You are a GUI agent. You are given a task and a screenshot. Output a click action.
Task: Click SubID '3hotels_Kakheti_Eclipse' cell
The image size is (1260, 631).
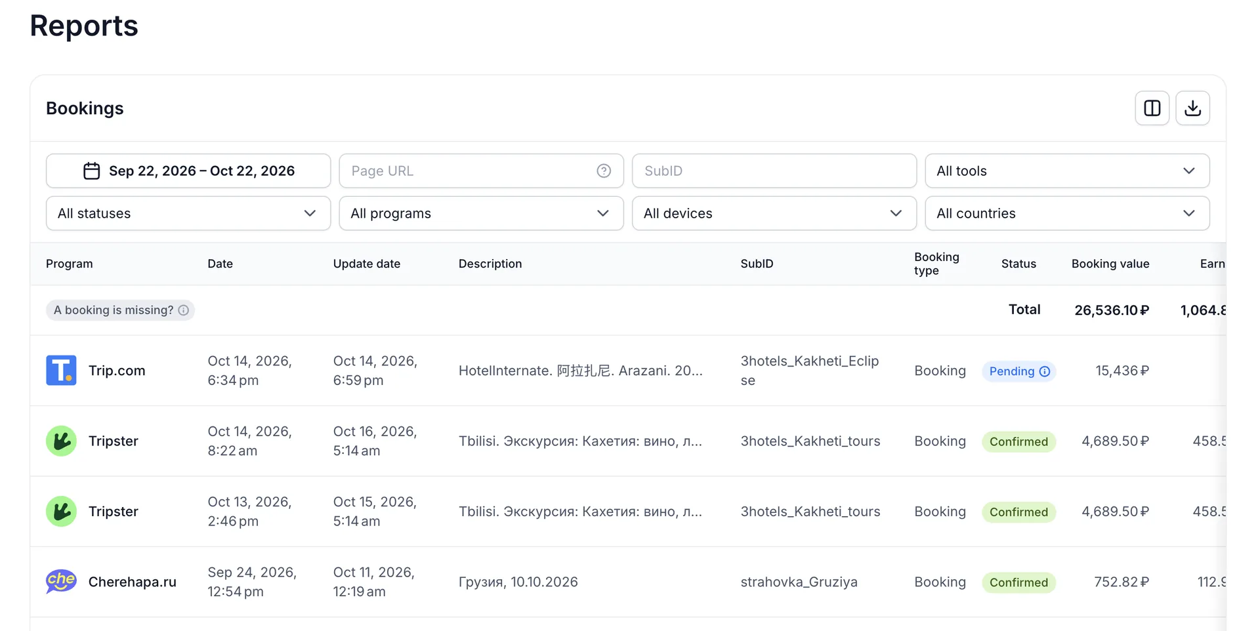click(x=809, y=371)
